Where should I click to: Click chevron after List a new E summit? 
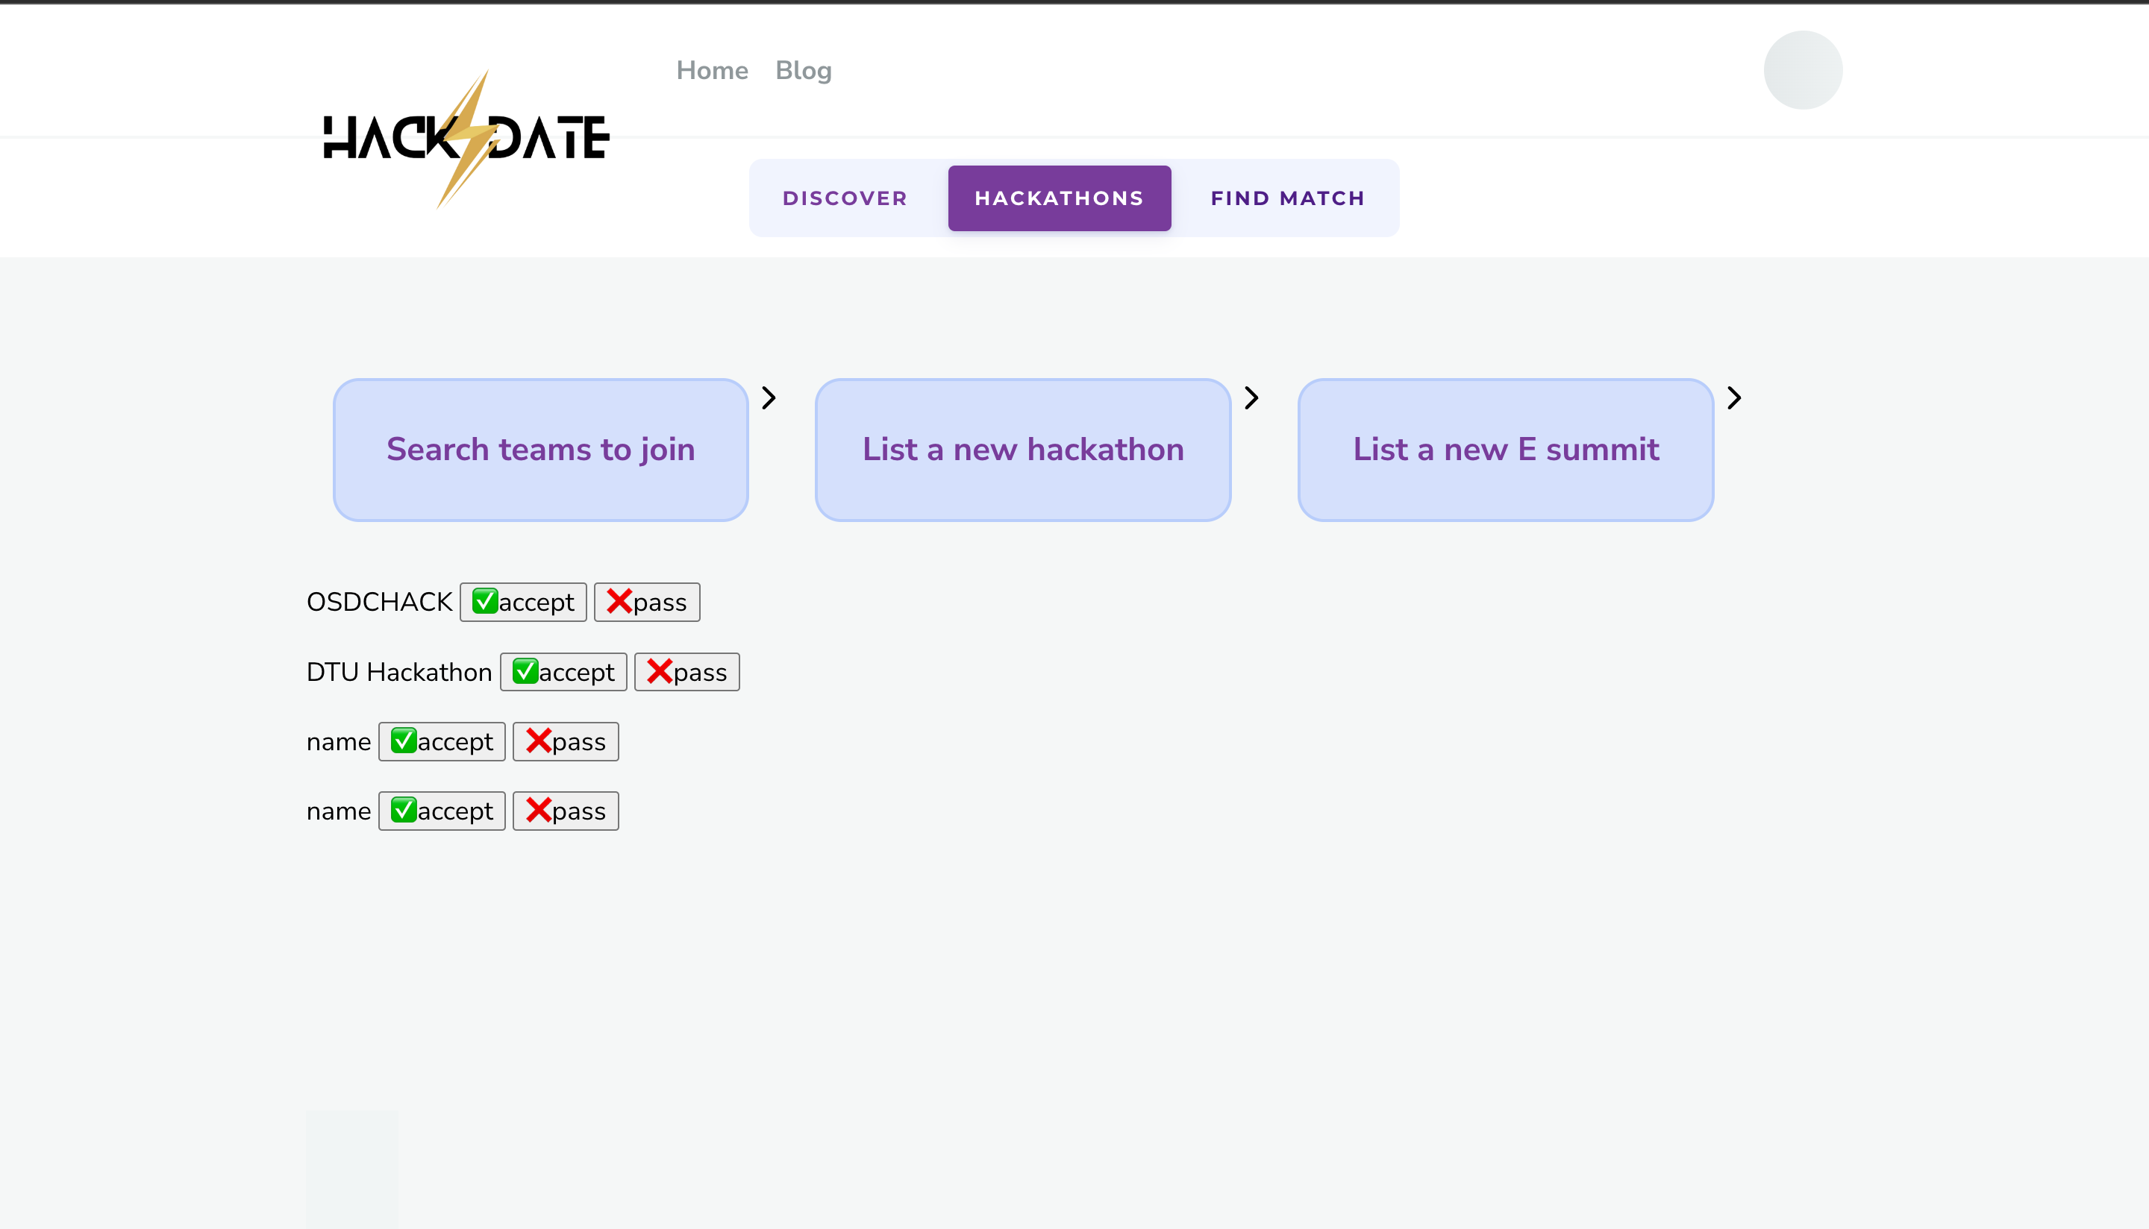tap(1734, 397)
